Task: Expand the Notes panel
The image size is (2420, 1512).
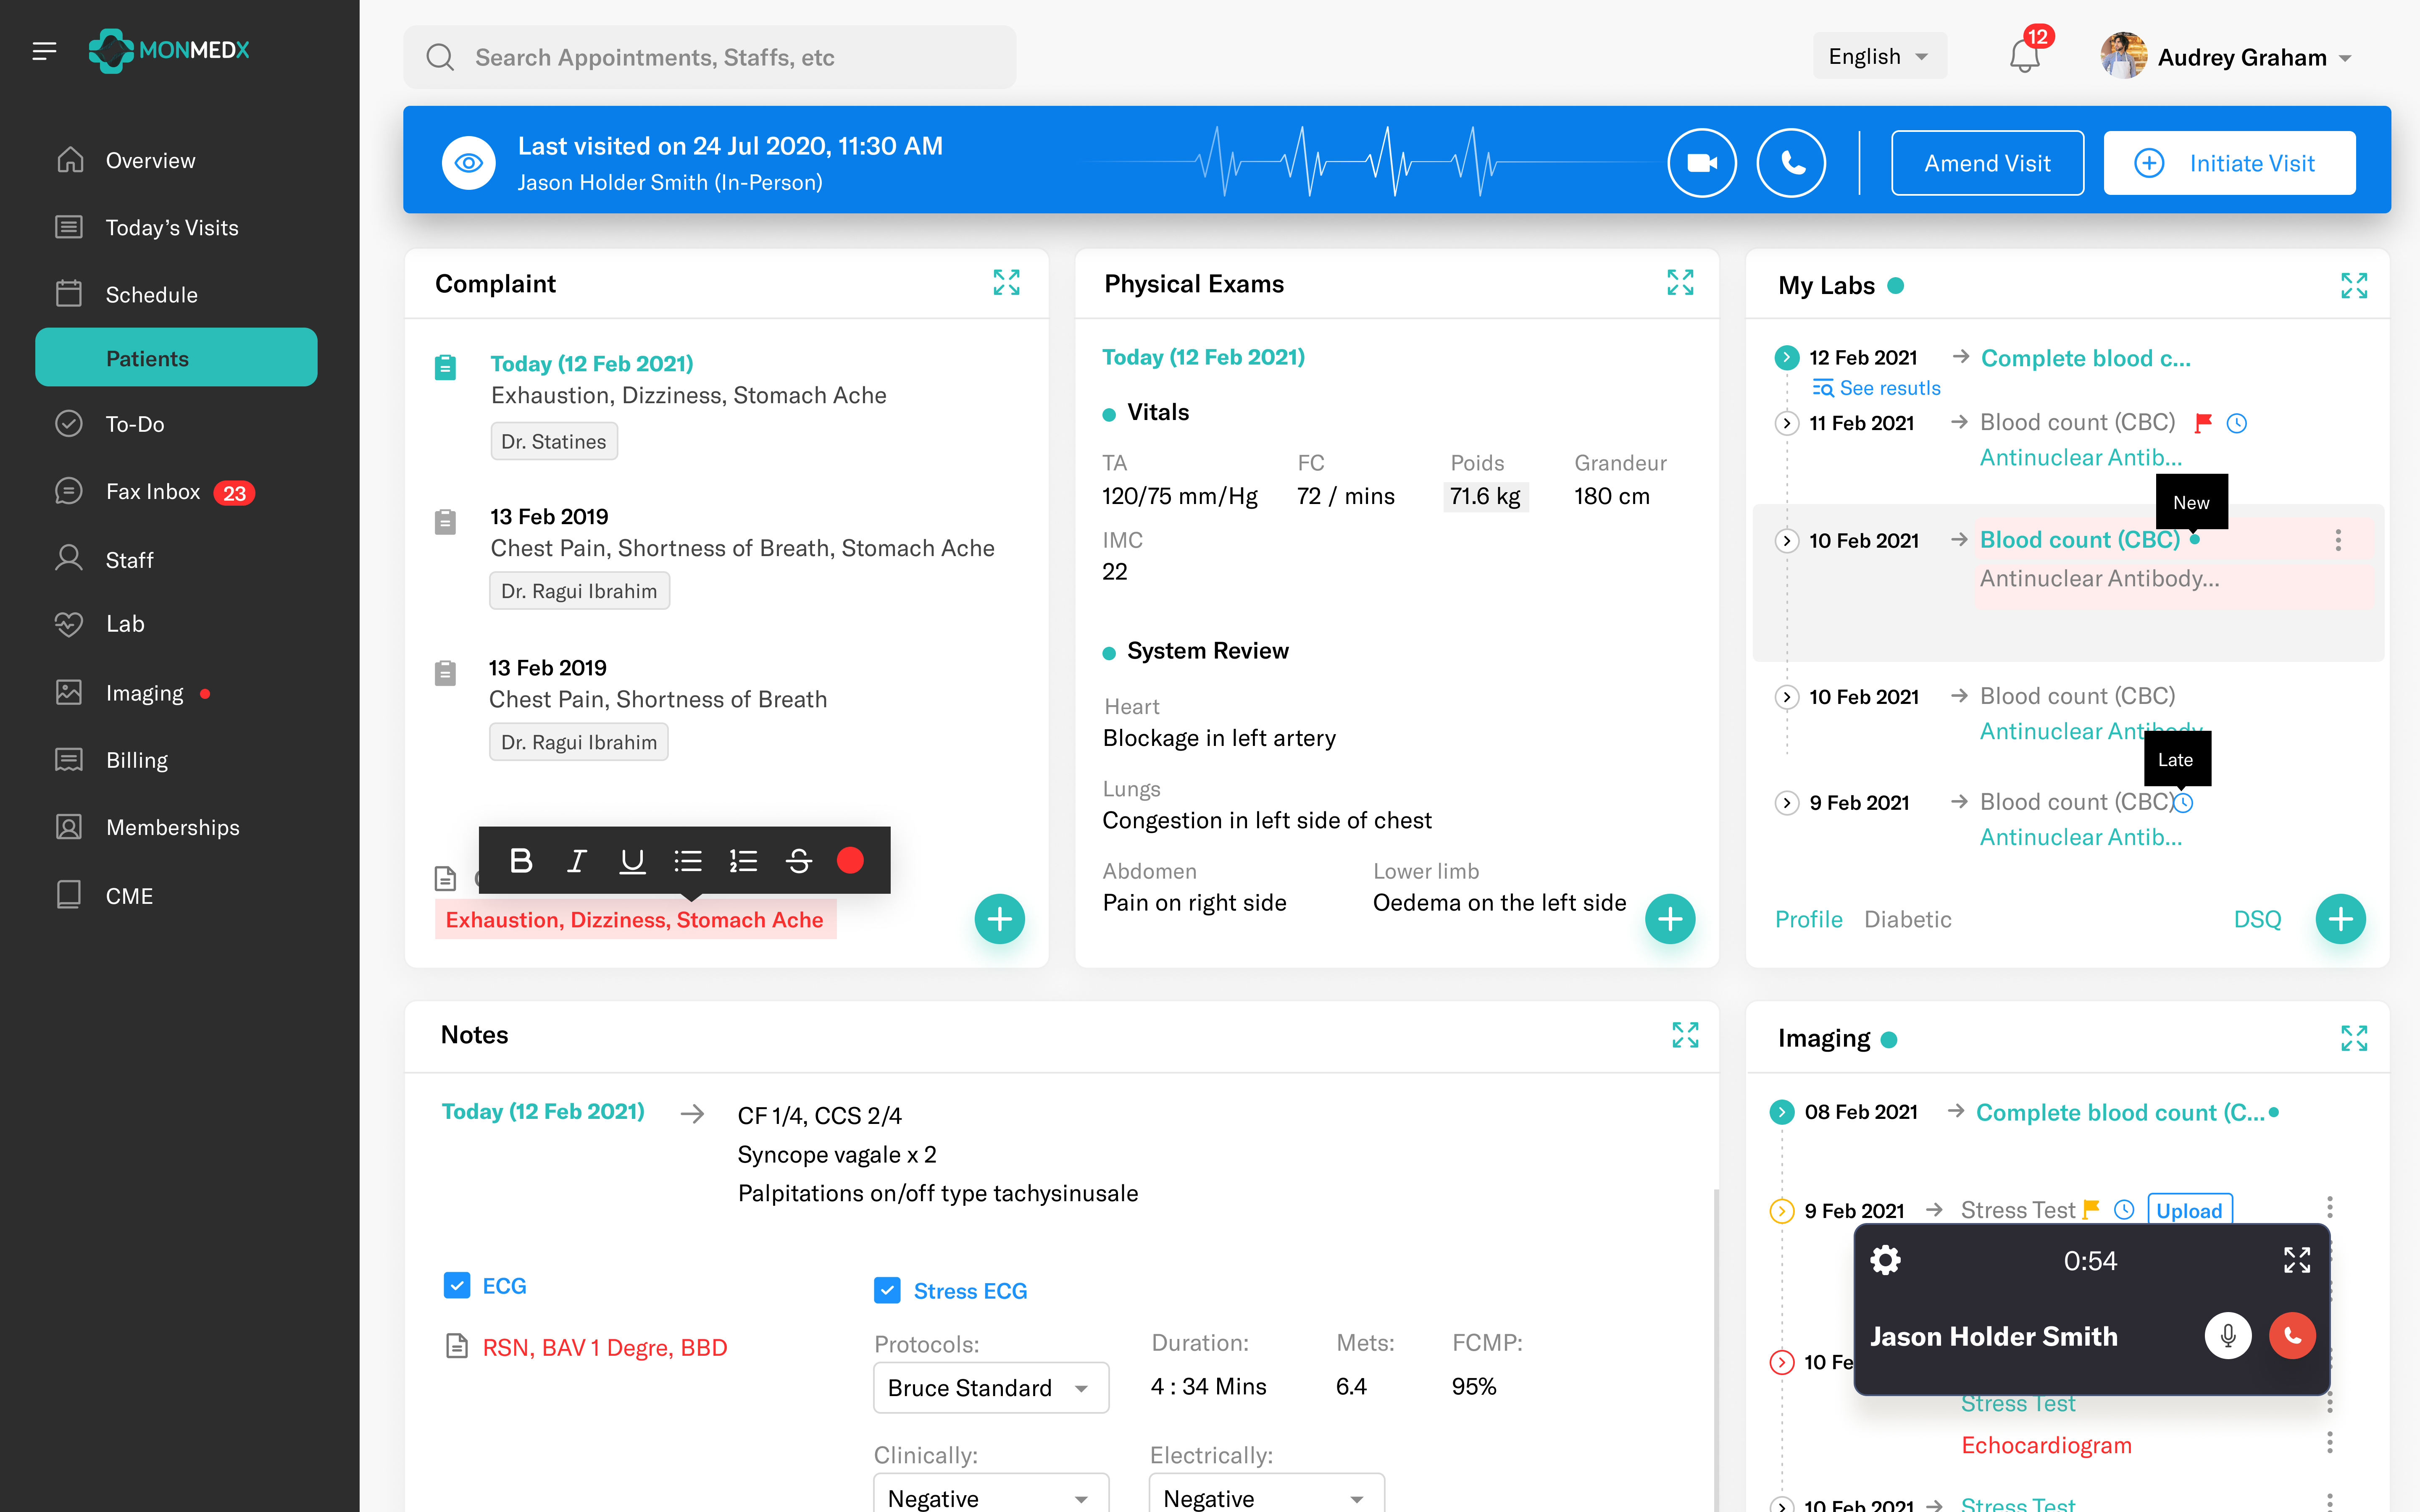Action: tap(1685, 1035)
